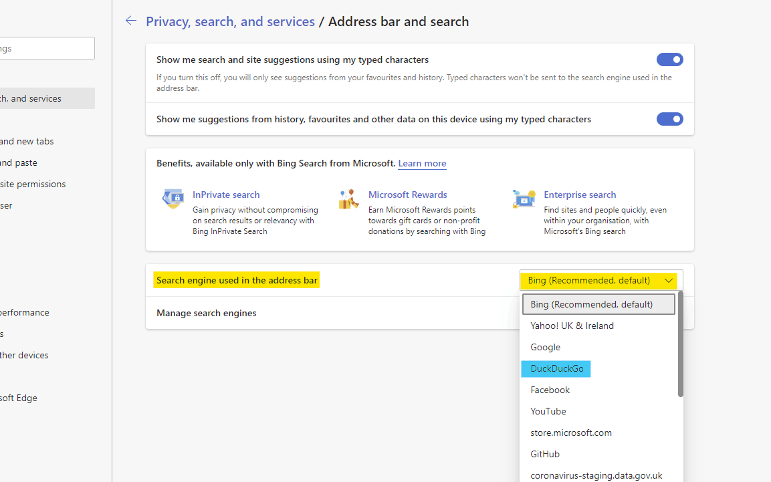
Task: Open the Microsoft Rewards link
Action: [x=408, y=195]
